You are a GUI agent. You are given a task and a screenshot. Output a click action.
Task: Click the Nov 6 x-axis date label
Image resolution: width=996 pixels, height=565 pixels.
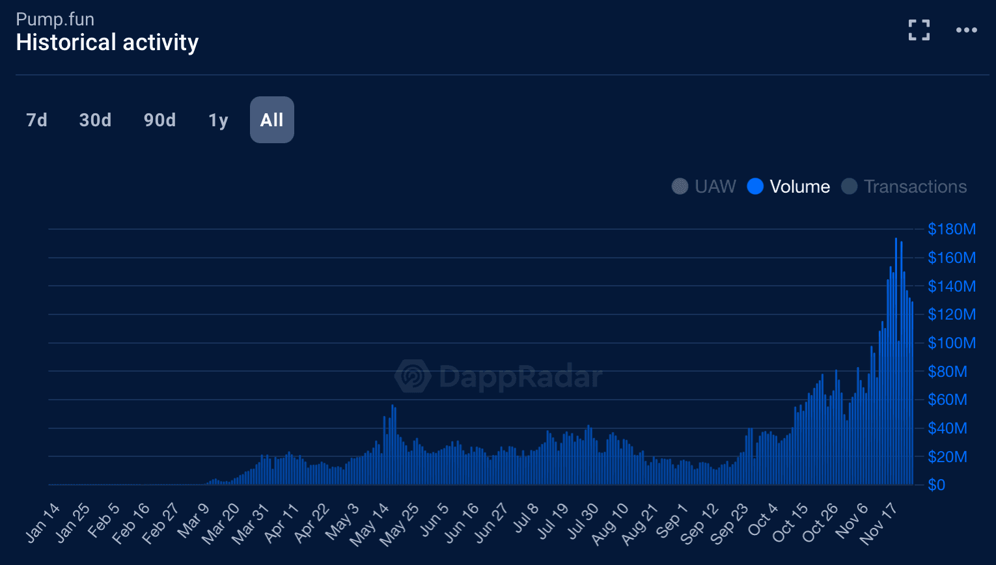(x=851, y=520)
